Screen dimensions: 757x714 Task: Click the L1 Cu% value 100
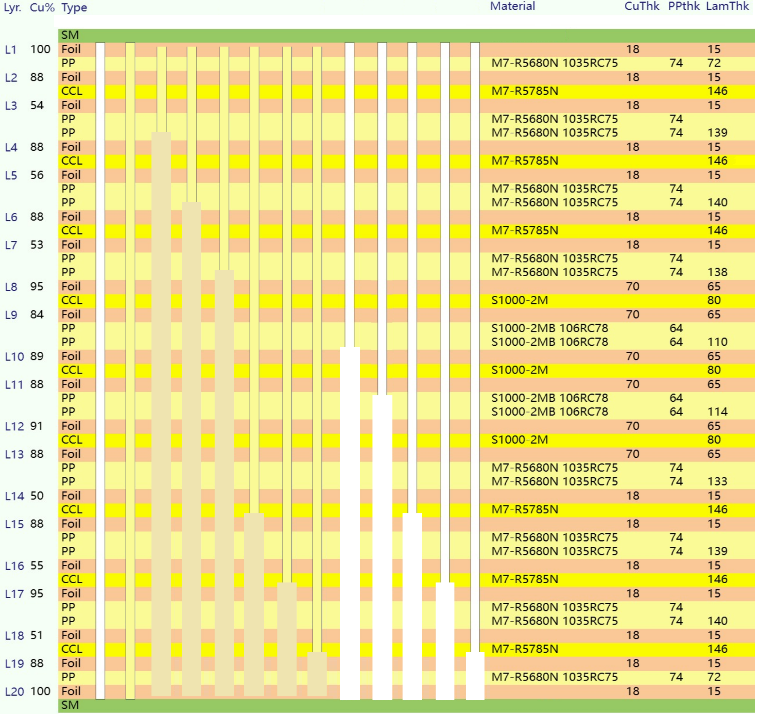click(x=40, y=50)
